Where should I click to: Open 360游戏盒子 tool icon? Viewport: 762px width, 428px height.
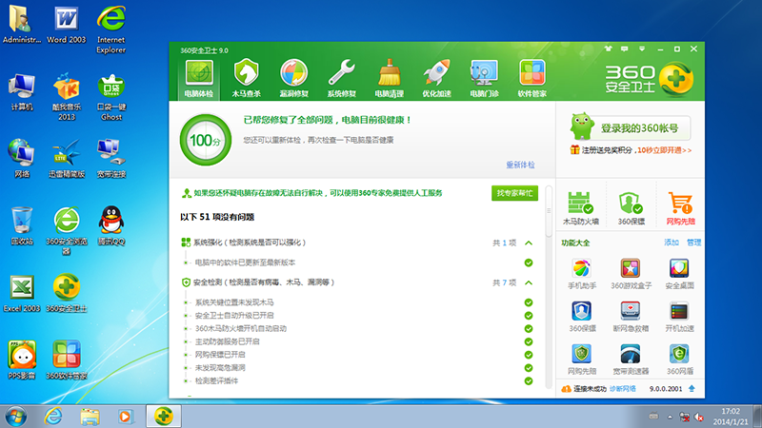point(630,273)
